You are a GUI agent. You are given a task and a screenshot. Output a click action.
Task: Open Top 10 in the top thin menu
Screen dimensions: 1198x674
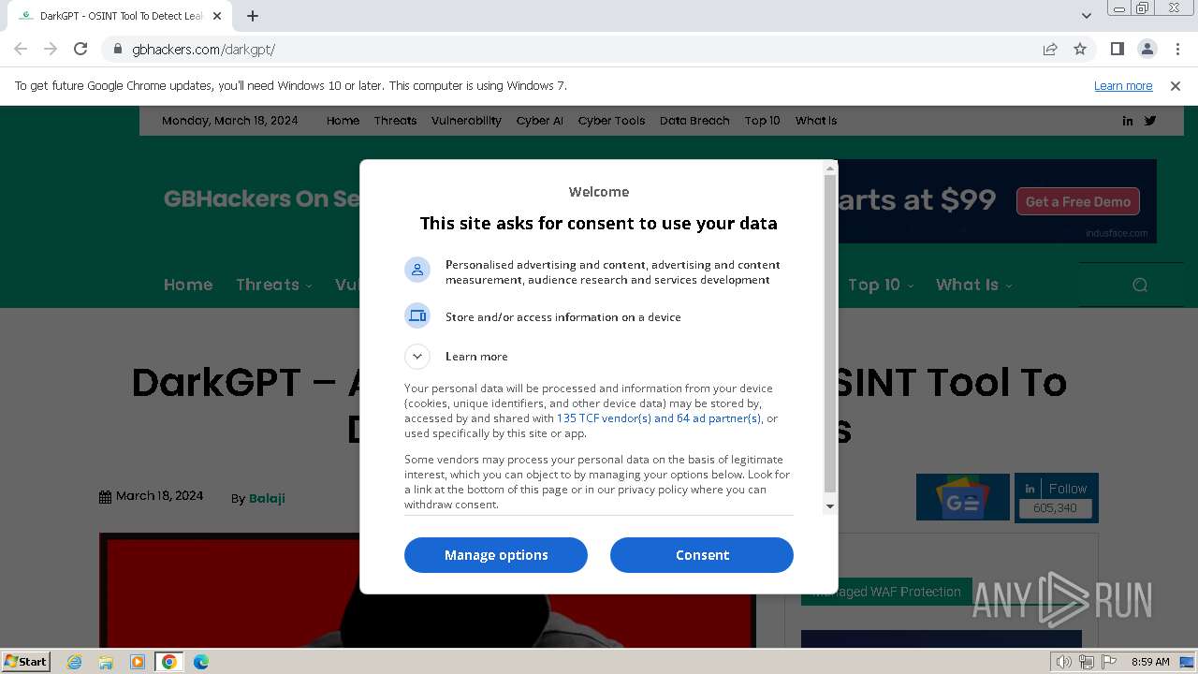[x=762, y=121]
